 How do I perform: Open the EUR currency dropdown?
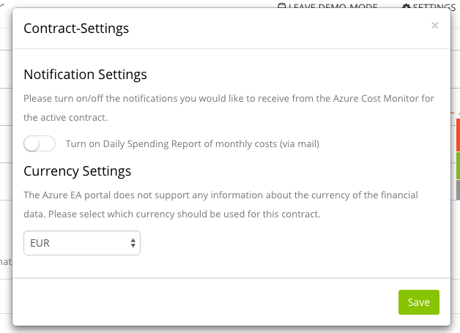[81, 244]
